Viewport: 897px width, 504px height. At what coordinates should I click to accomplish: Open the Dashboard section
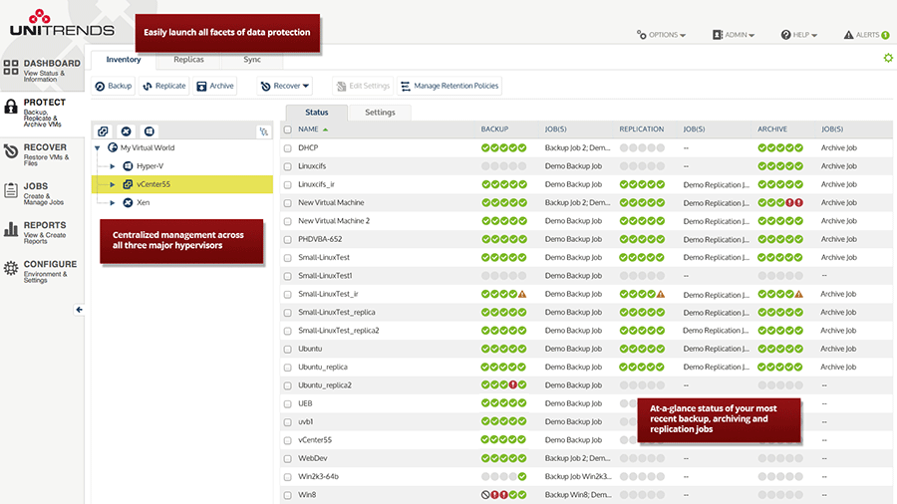(x=42, y=70)
